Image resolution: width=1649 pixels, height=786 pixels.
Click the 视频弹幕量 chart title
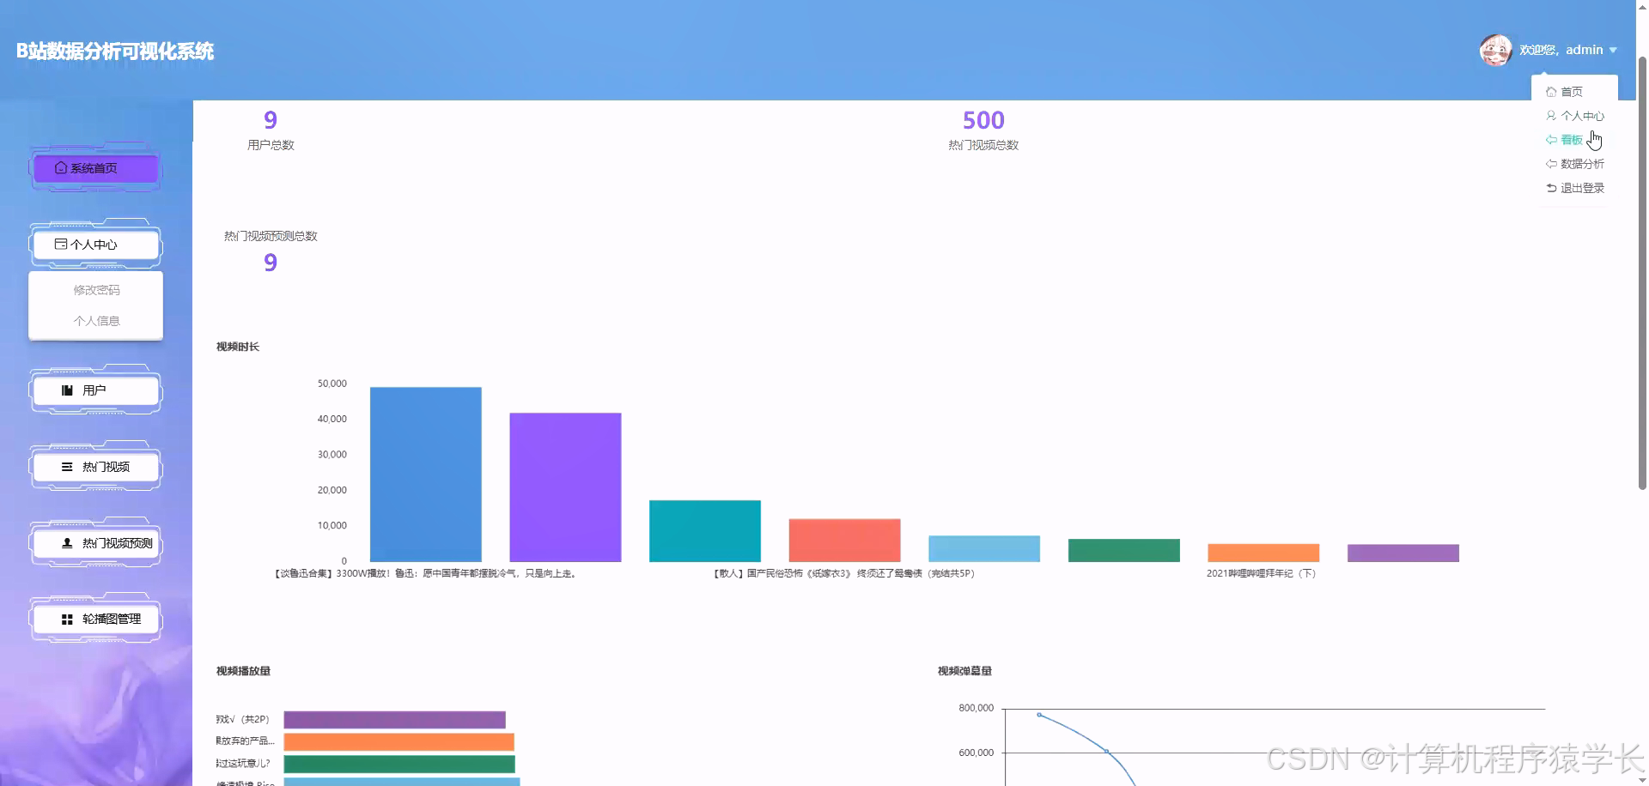pyautogui.click(x=964, y=671)
